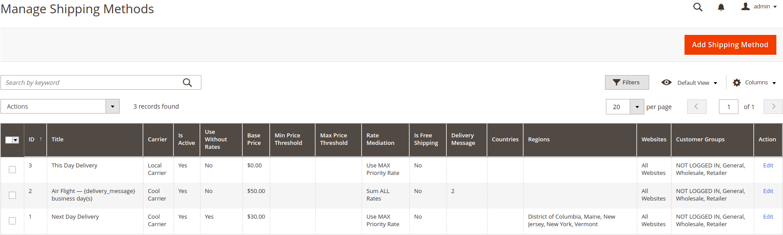Edit the Air Flight shipping method
This screenshot has height=235, width=783.
point(768,191)
